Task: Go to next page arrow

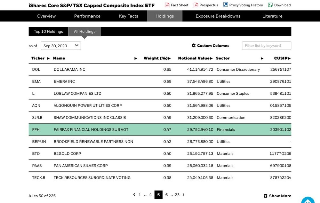Action: click(183, 195)
